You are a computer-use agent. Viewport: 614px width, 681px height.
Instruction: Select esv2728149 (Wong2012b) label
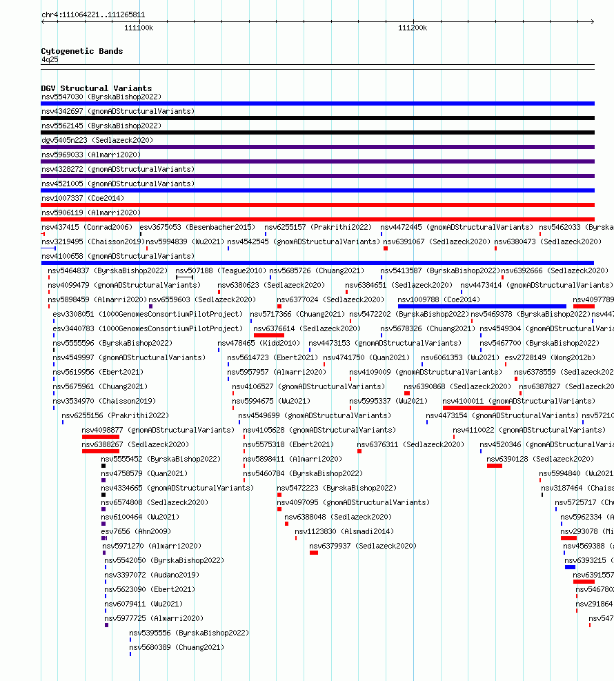[550, 357]
